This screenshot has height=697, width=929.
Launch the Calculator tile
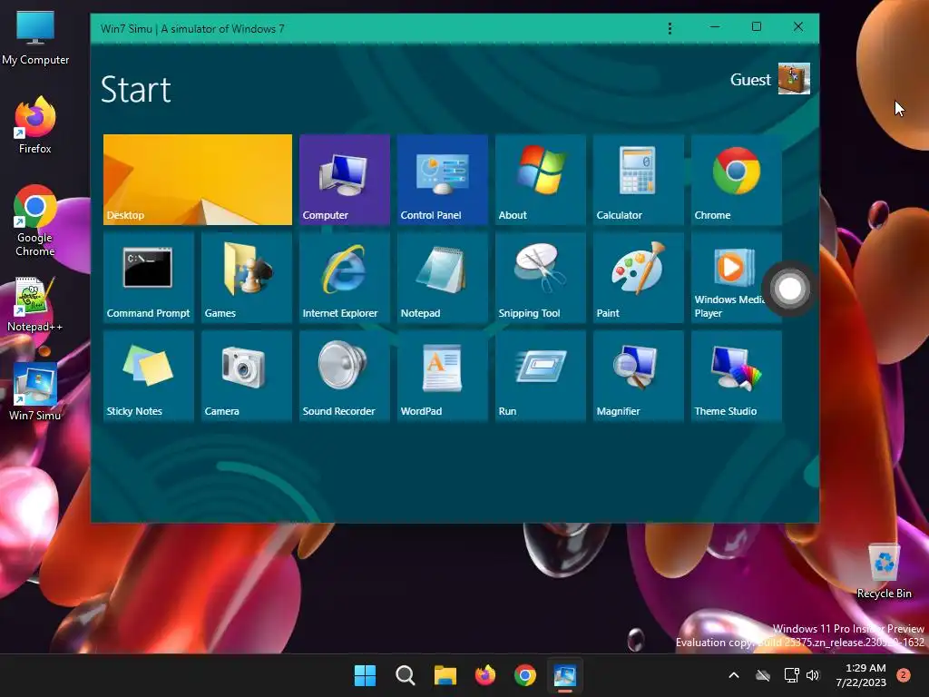(638, 180)
